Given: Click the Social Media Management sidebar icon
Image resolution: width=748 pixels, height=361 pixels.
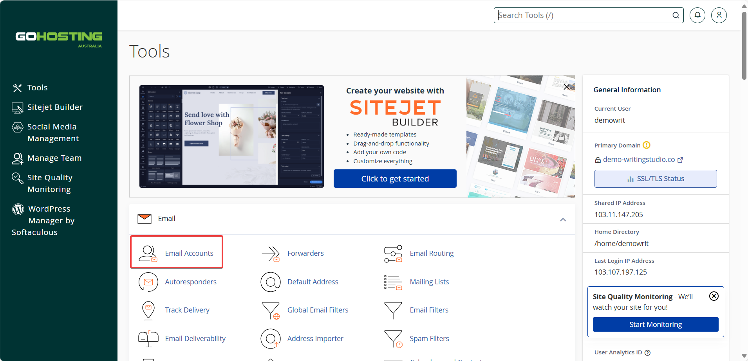Looking at the screenshot, I should [18, 127].
